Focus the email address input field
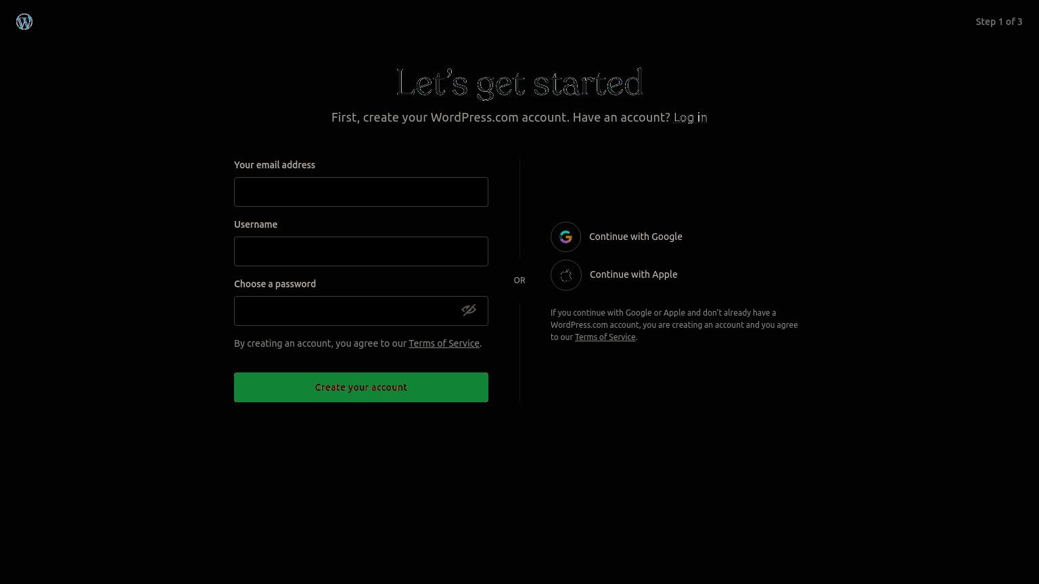This screenshot has height=584, width=1039. coord(361,192)
